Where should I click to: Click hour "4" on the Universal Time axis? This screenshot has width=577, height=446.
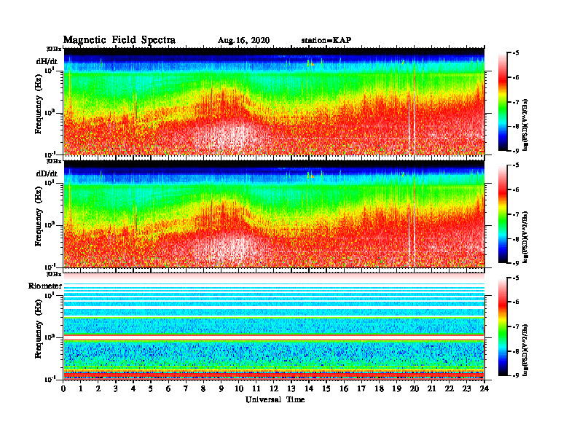click(x=133, y=389)
